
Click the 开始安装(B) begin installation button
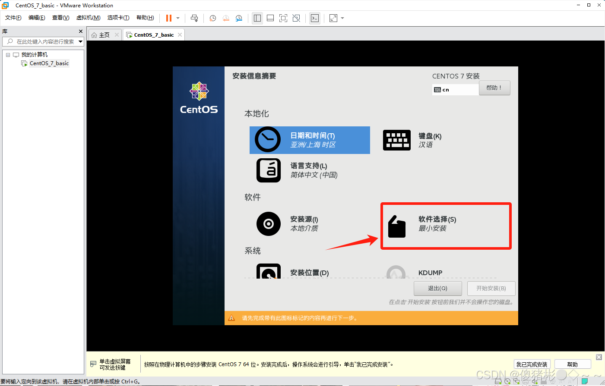point(491,288)
